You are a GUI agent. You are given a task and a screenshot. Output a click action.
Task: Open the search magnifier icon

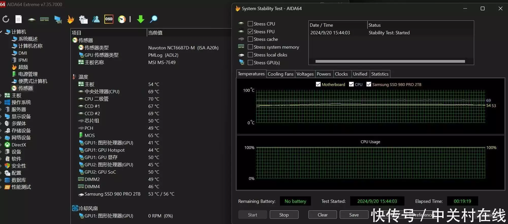(154, 19)
